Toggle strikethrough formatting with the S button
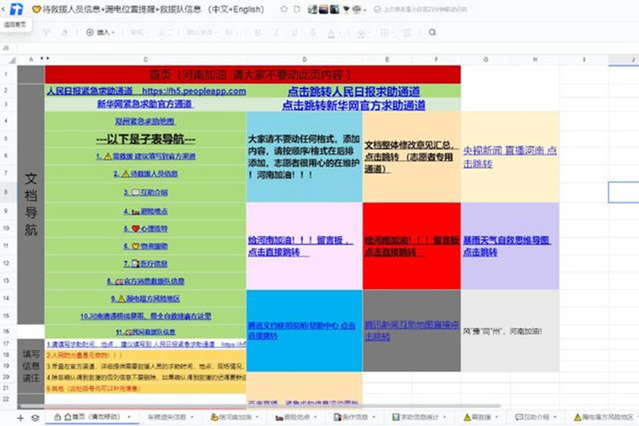 point(313,32)
